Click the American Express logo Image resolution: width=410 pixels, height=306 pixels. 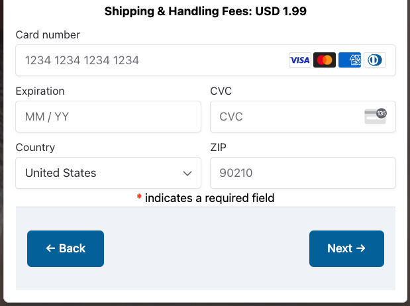coord(350,60)
